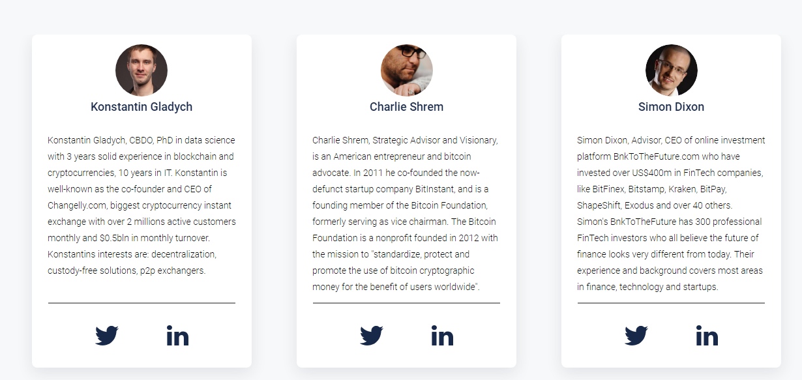Click the divider line in Konstantin's card
The height and width of the screenshot is (380, 802).
141,303
